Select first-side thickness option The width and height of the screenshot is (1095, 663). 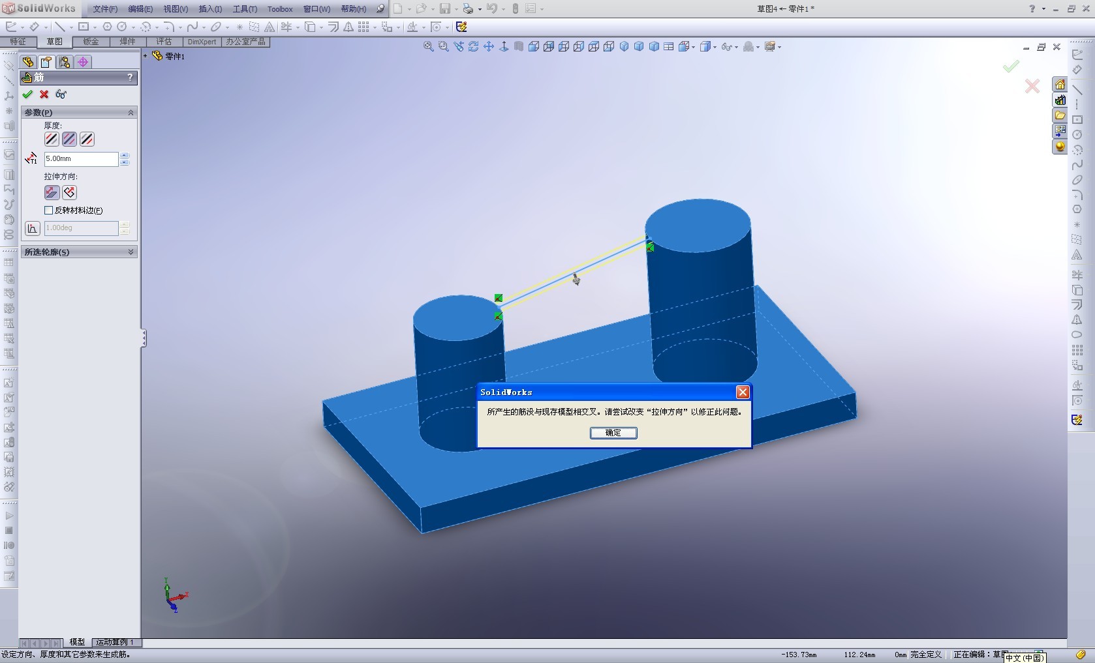click(x=52, y=139)
